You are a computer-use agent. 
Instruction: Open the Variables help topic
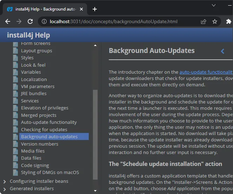pyautogui.click(x=31, y=72)
